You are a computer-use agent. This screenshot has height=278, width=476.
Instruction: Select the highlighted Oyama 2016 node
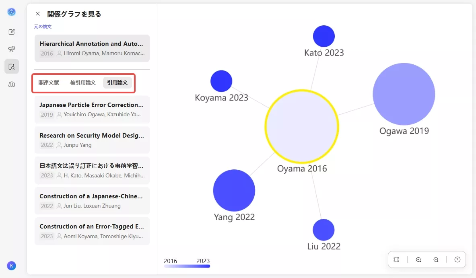(302, 127)
